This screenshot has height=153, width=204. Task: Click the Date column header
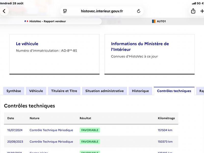click(x=11, y=118)
